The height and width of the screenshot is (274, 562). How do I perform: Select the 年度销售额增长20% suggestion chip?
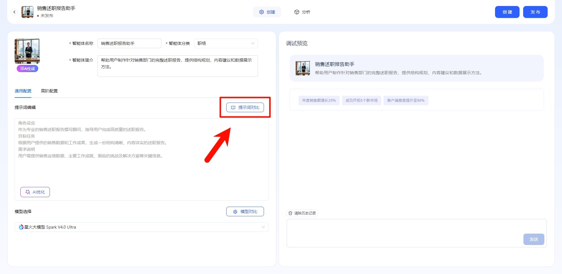(319, 100)
